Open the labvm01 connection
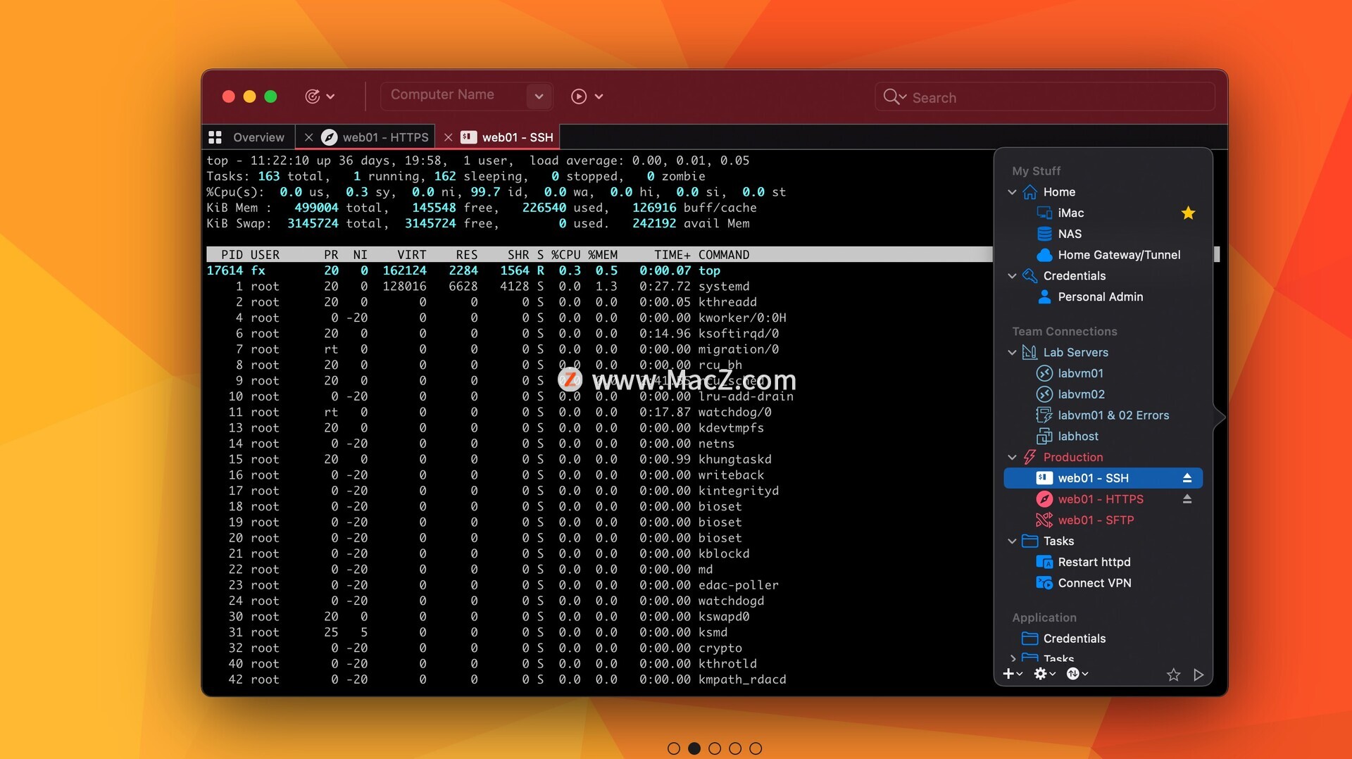The height and width of the screenshot is (759, 1352). [x=1103, y=374]
